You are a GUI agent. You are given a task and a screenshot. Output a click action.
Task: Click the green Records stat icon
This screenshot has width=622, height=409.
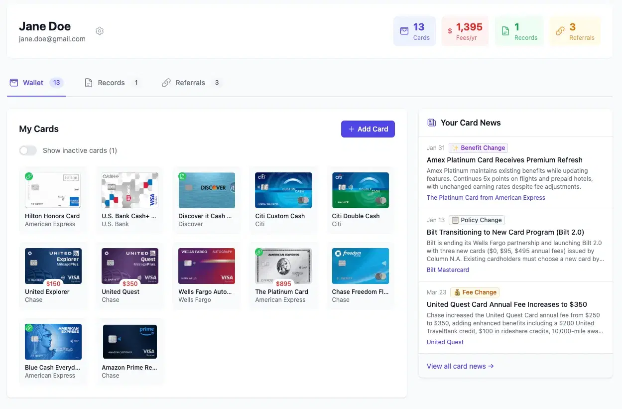point(504,31)
